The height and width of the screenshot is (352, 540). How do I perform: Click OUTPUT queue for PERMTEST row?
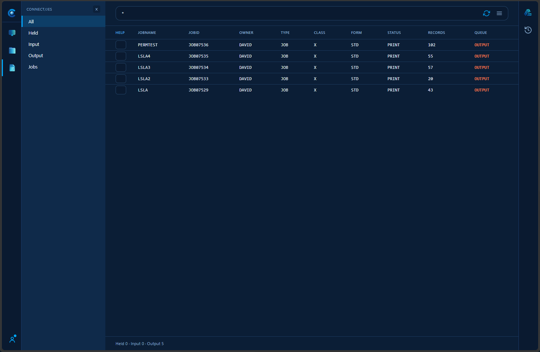482,45
